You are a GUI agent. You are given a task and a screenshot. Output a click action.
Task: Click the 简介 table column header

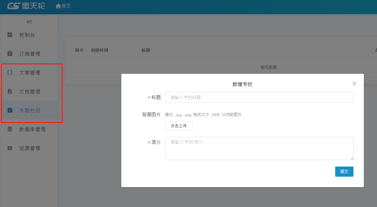tap(79, 50)
